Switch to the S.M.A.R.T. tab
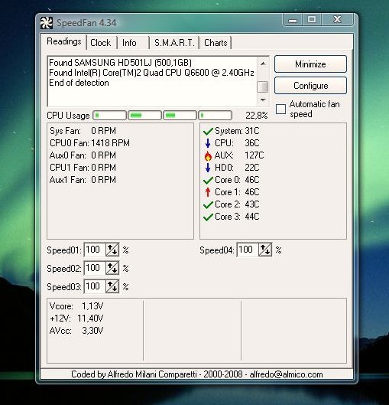The image size is (389, 405). coord(174,43)
